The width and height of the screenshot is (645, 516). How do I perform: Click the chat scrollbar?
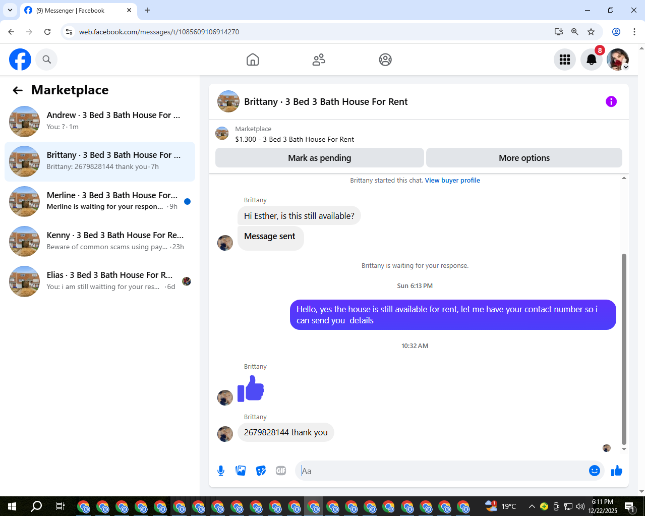pos(624,349)
